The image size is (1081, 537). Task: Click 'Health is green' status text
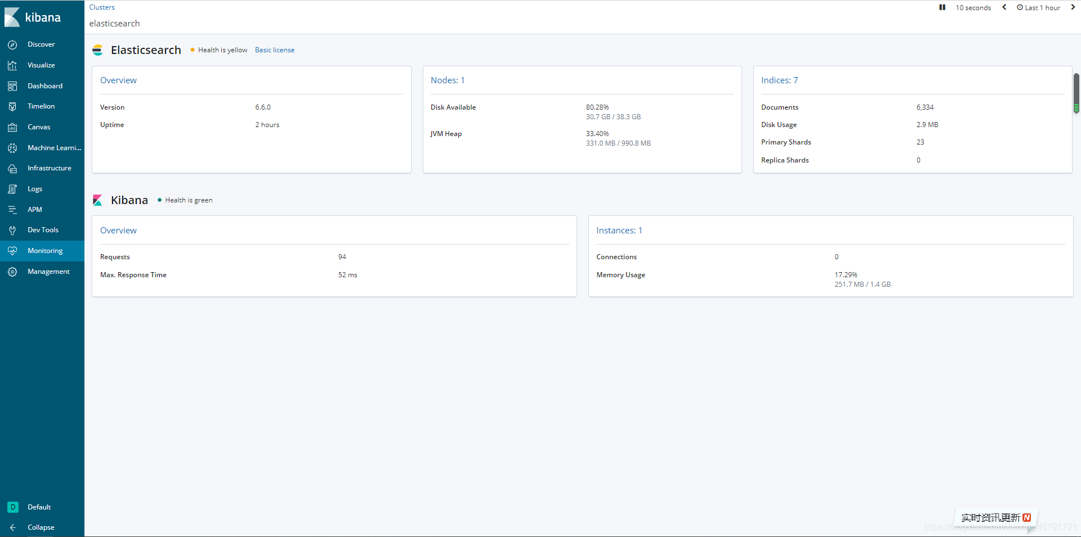189,200
